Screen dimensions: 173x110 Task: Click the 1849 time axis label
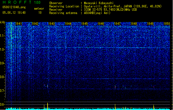coord(150,23)
